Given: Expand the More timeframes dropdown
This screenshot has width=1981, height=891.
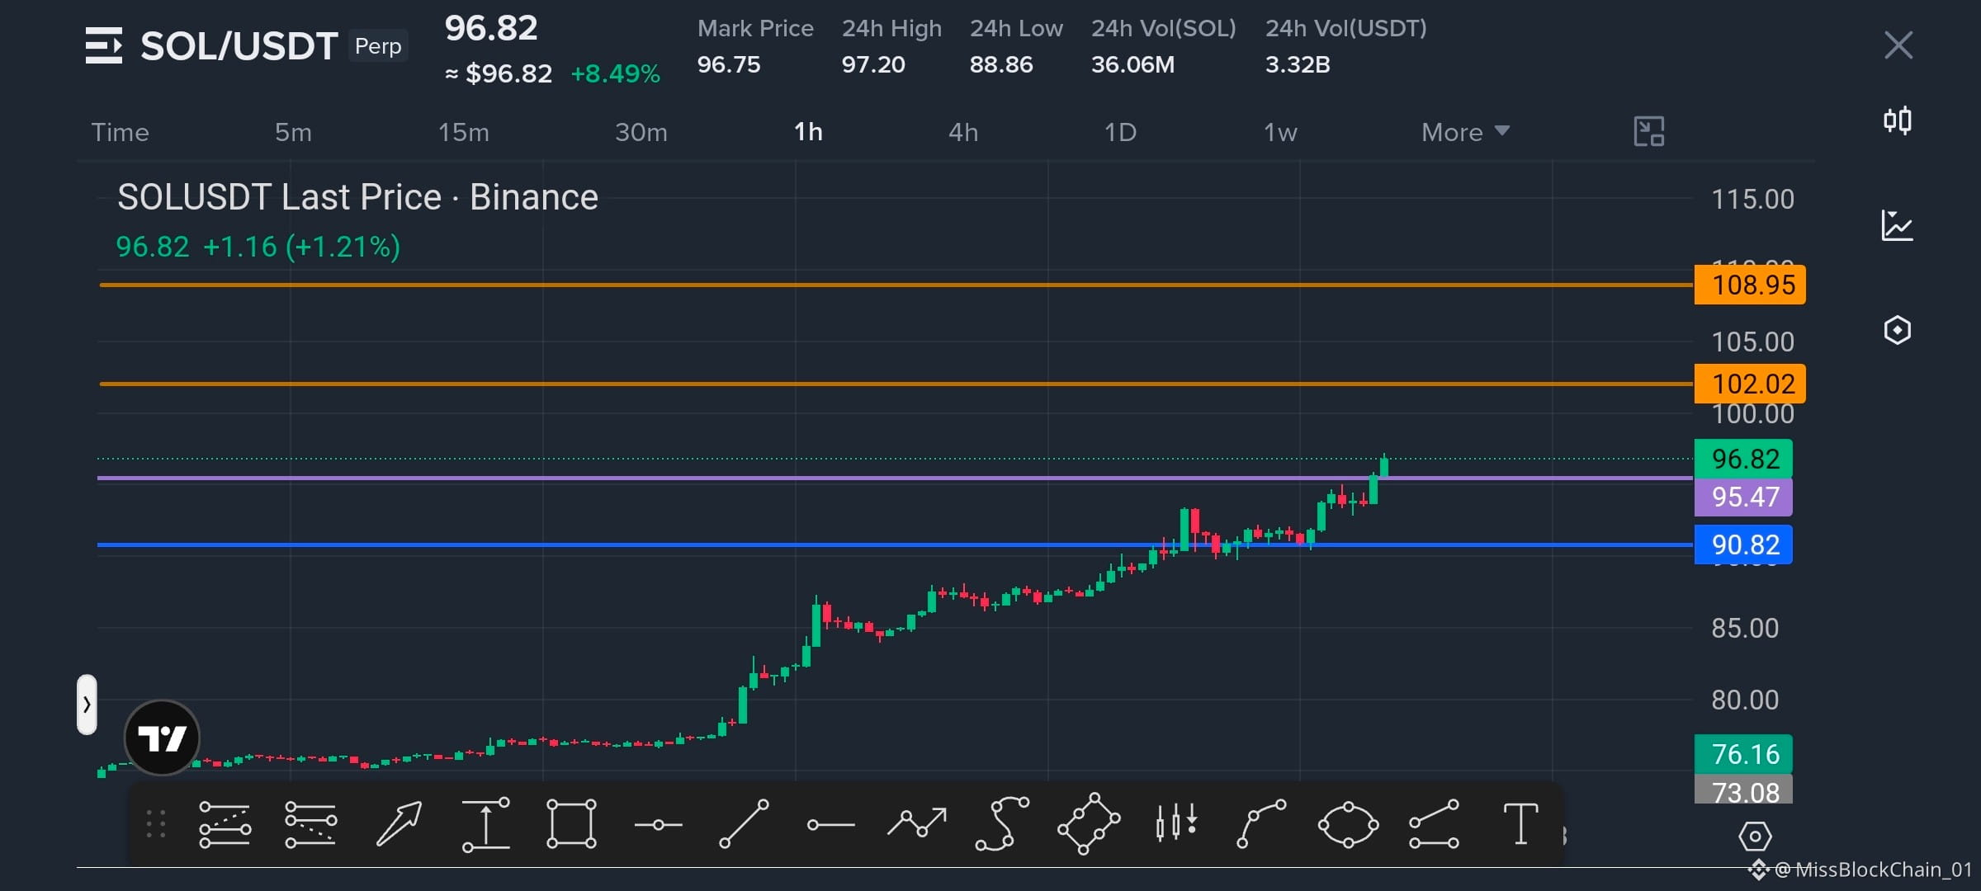Looking at the screenshot, I should click(1465, 132).
